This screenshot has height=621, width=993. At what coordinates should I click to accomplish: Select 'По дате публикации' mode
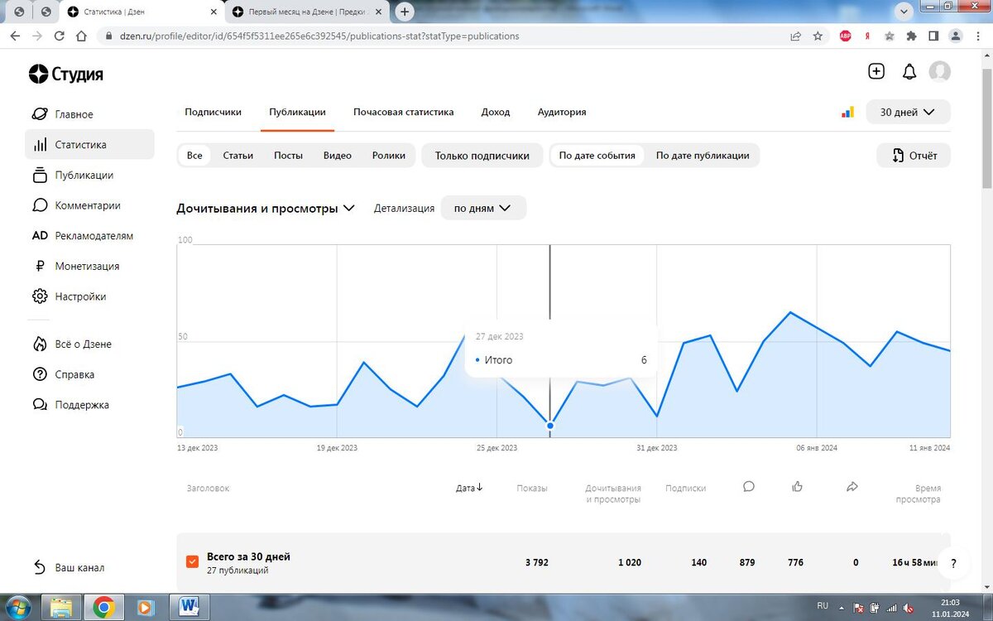click(x=703, y=156)
